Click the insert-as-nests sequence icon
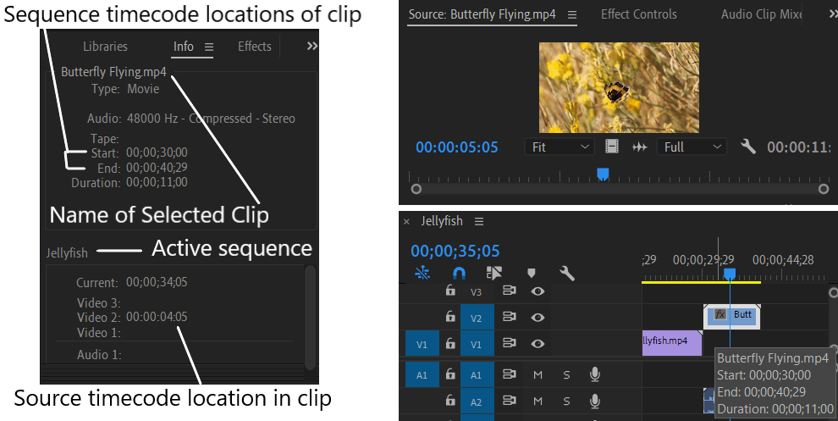The image size is (838, 421). pyautogui.click(x=422, y=274)
